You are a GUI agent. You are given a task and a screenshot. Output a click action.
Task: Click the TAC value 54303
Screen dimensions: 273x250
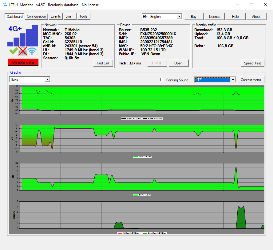tap(70, 38)
